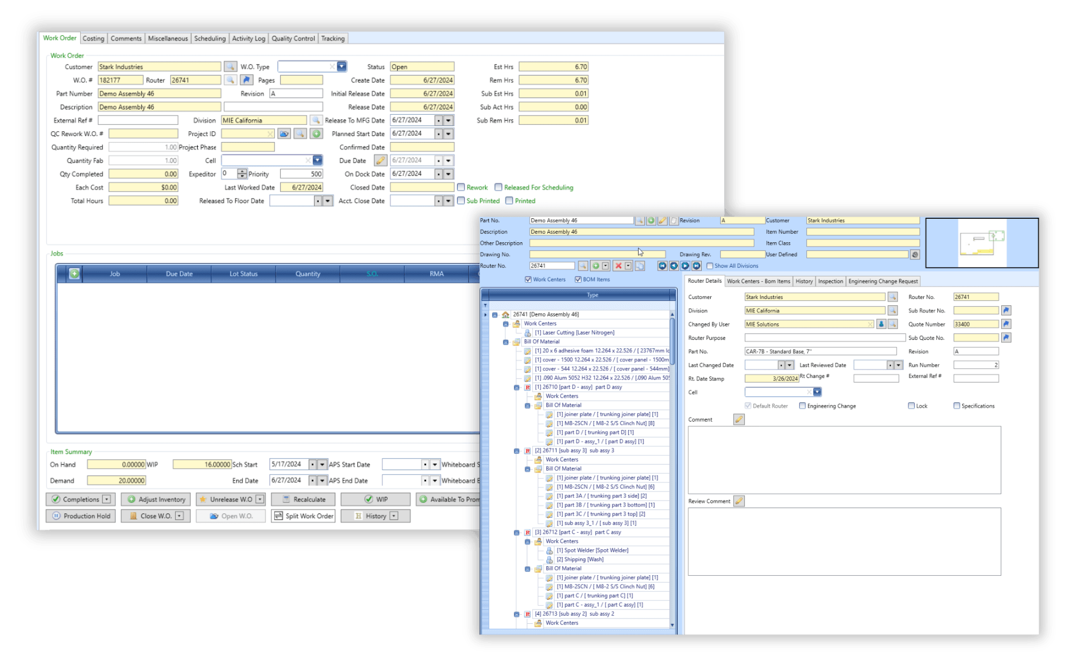Click the router part drawing thumbnail
Viewport: 1068px width, 658px height.
pyautogui.click(x=981, y=243)
